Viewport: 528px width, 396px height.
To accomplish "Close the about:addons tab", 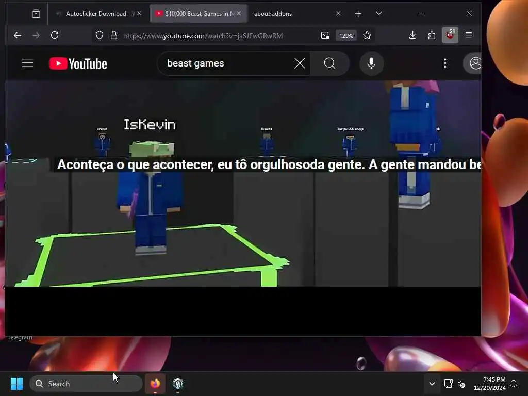I will point(338,13).
